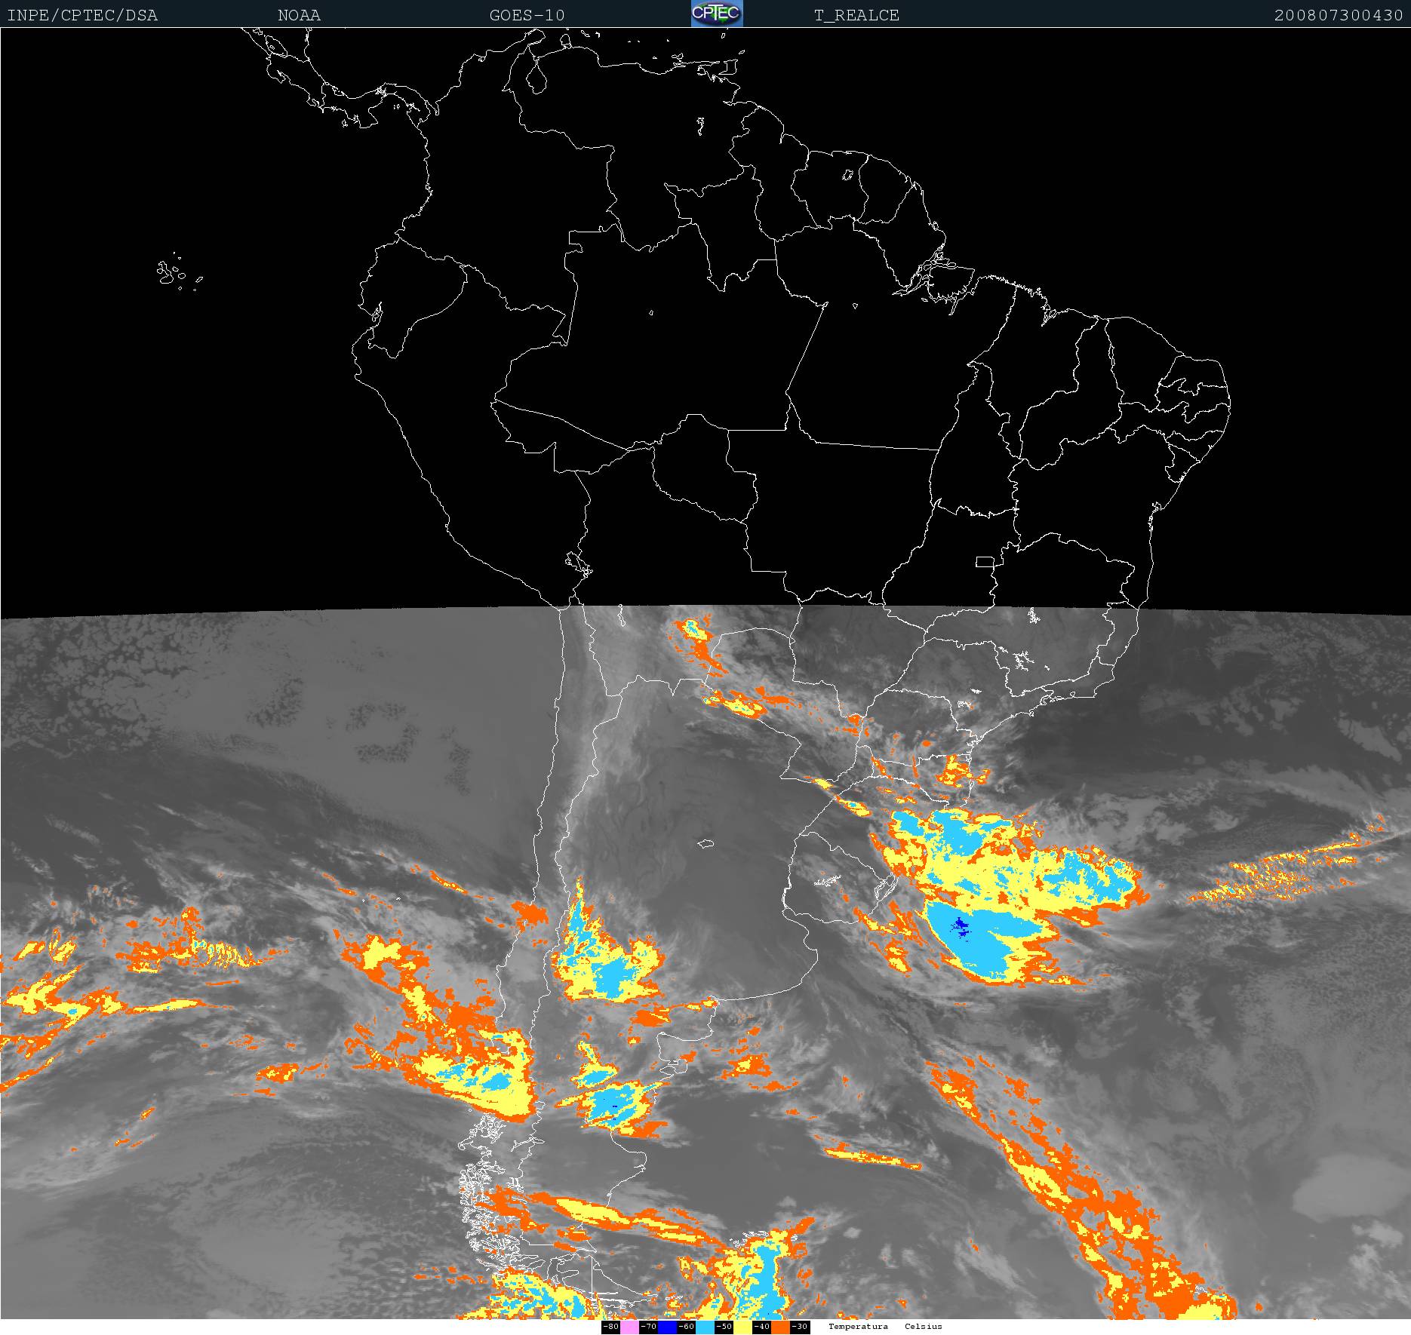Click the light blue legend swatch
The width and height of the screenshot is (1411, 1335).
tap(705, 1327)
